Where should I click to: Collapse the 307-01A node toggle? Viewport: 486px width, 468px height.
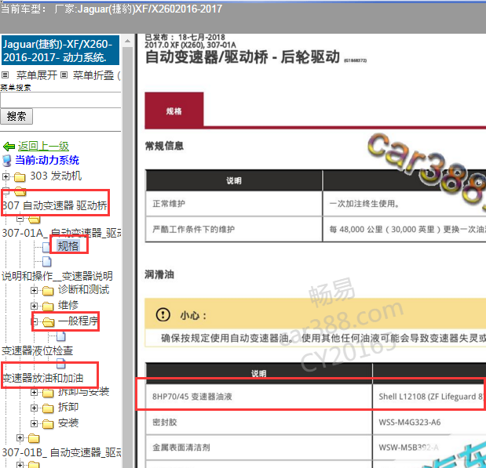click(x=20, y=219)
